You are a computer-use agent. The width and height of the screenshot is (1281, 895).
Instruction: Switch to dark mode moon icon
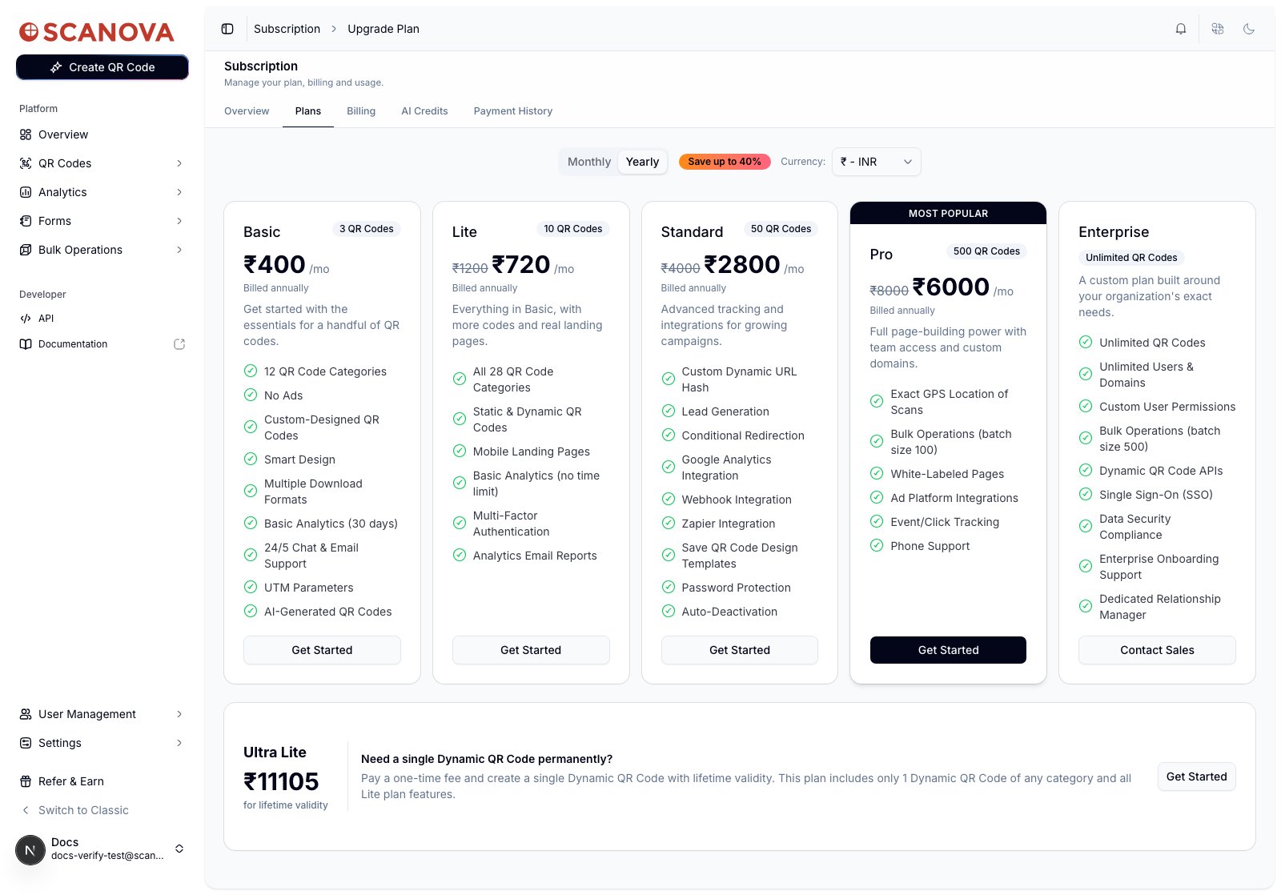(1249, 29)
